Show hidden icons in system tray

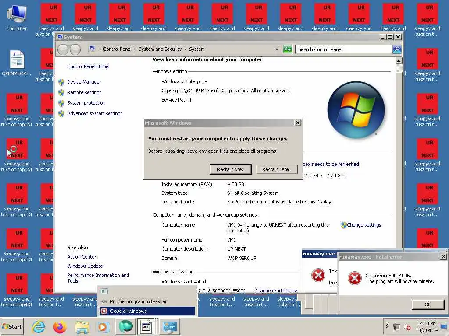(387, 326)
